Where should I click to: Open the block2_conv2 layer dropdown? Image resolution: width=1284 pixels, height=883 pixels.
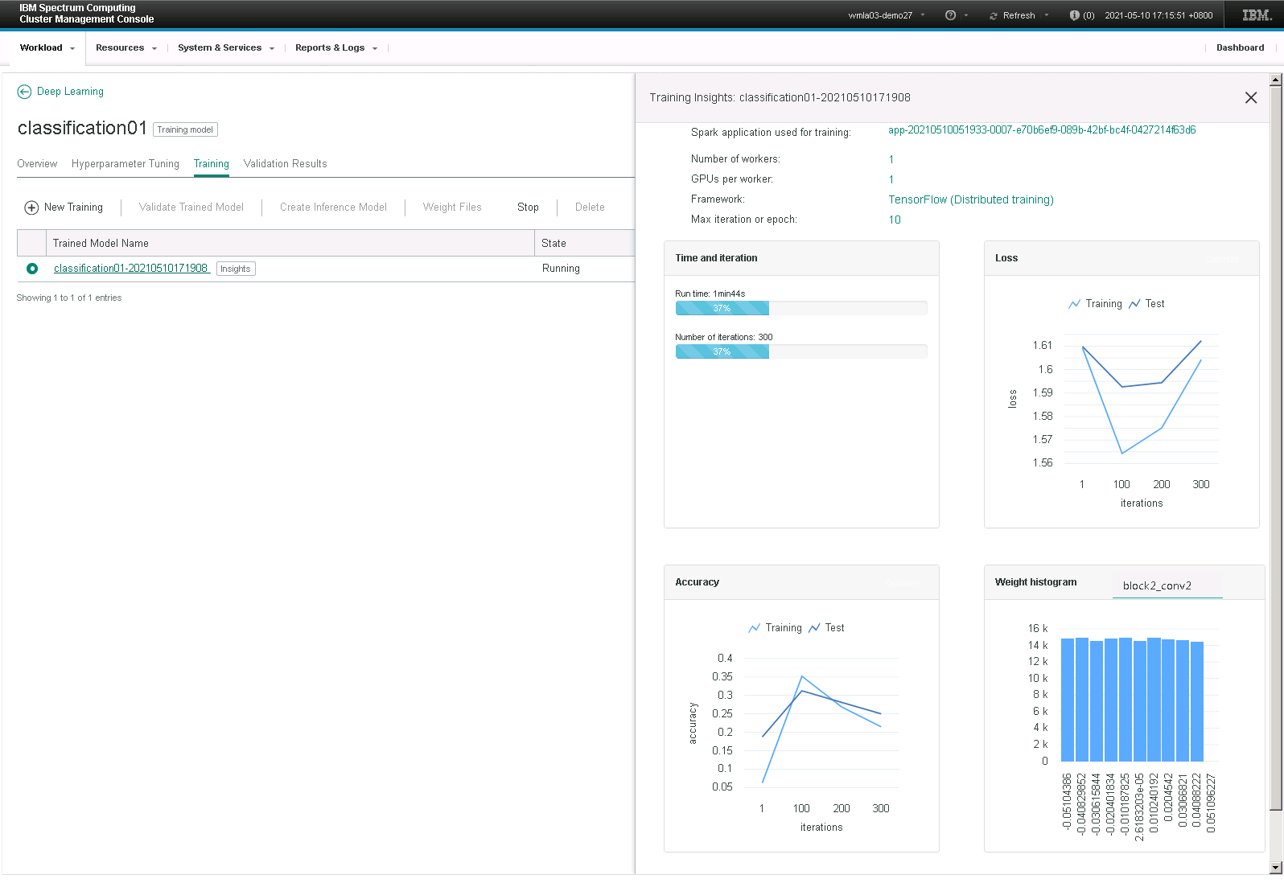[x=1167, y=585]
